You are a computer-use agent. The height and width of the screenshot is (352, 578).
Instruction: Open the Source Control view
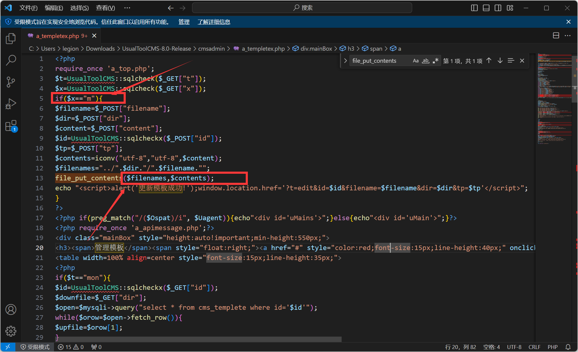[11, 82]
